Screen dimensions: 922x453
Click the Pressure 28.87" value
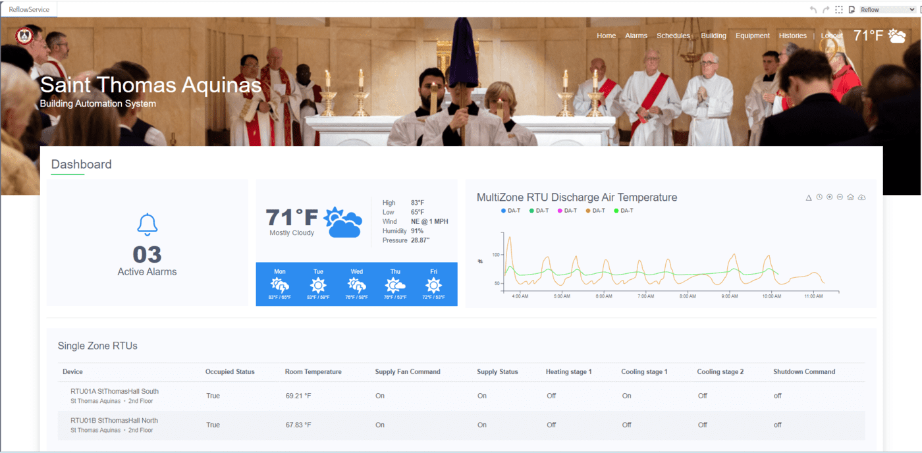[x=420, y=241]
